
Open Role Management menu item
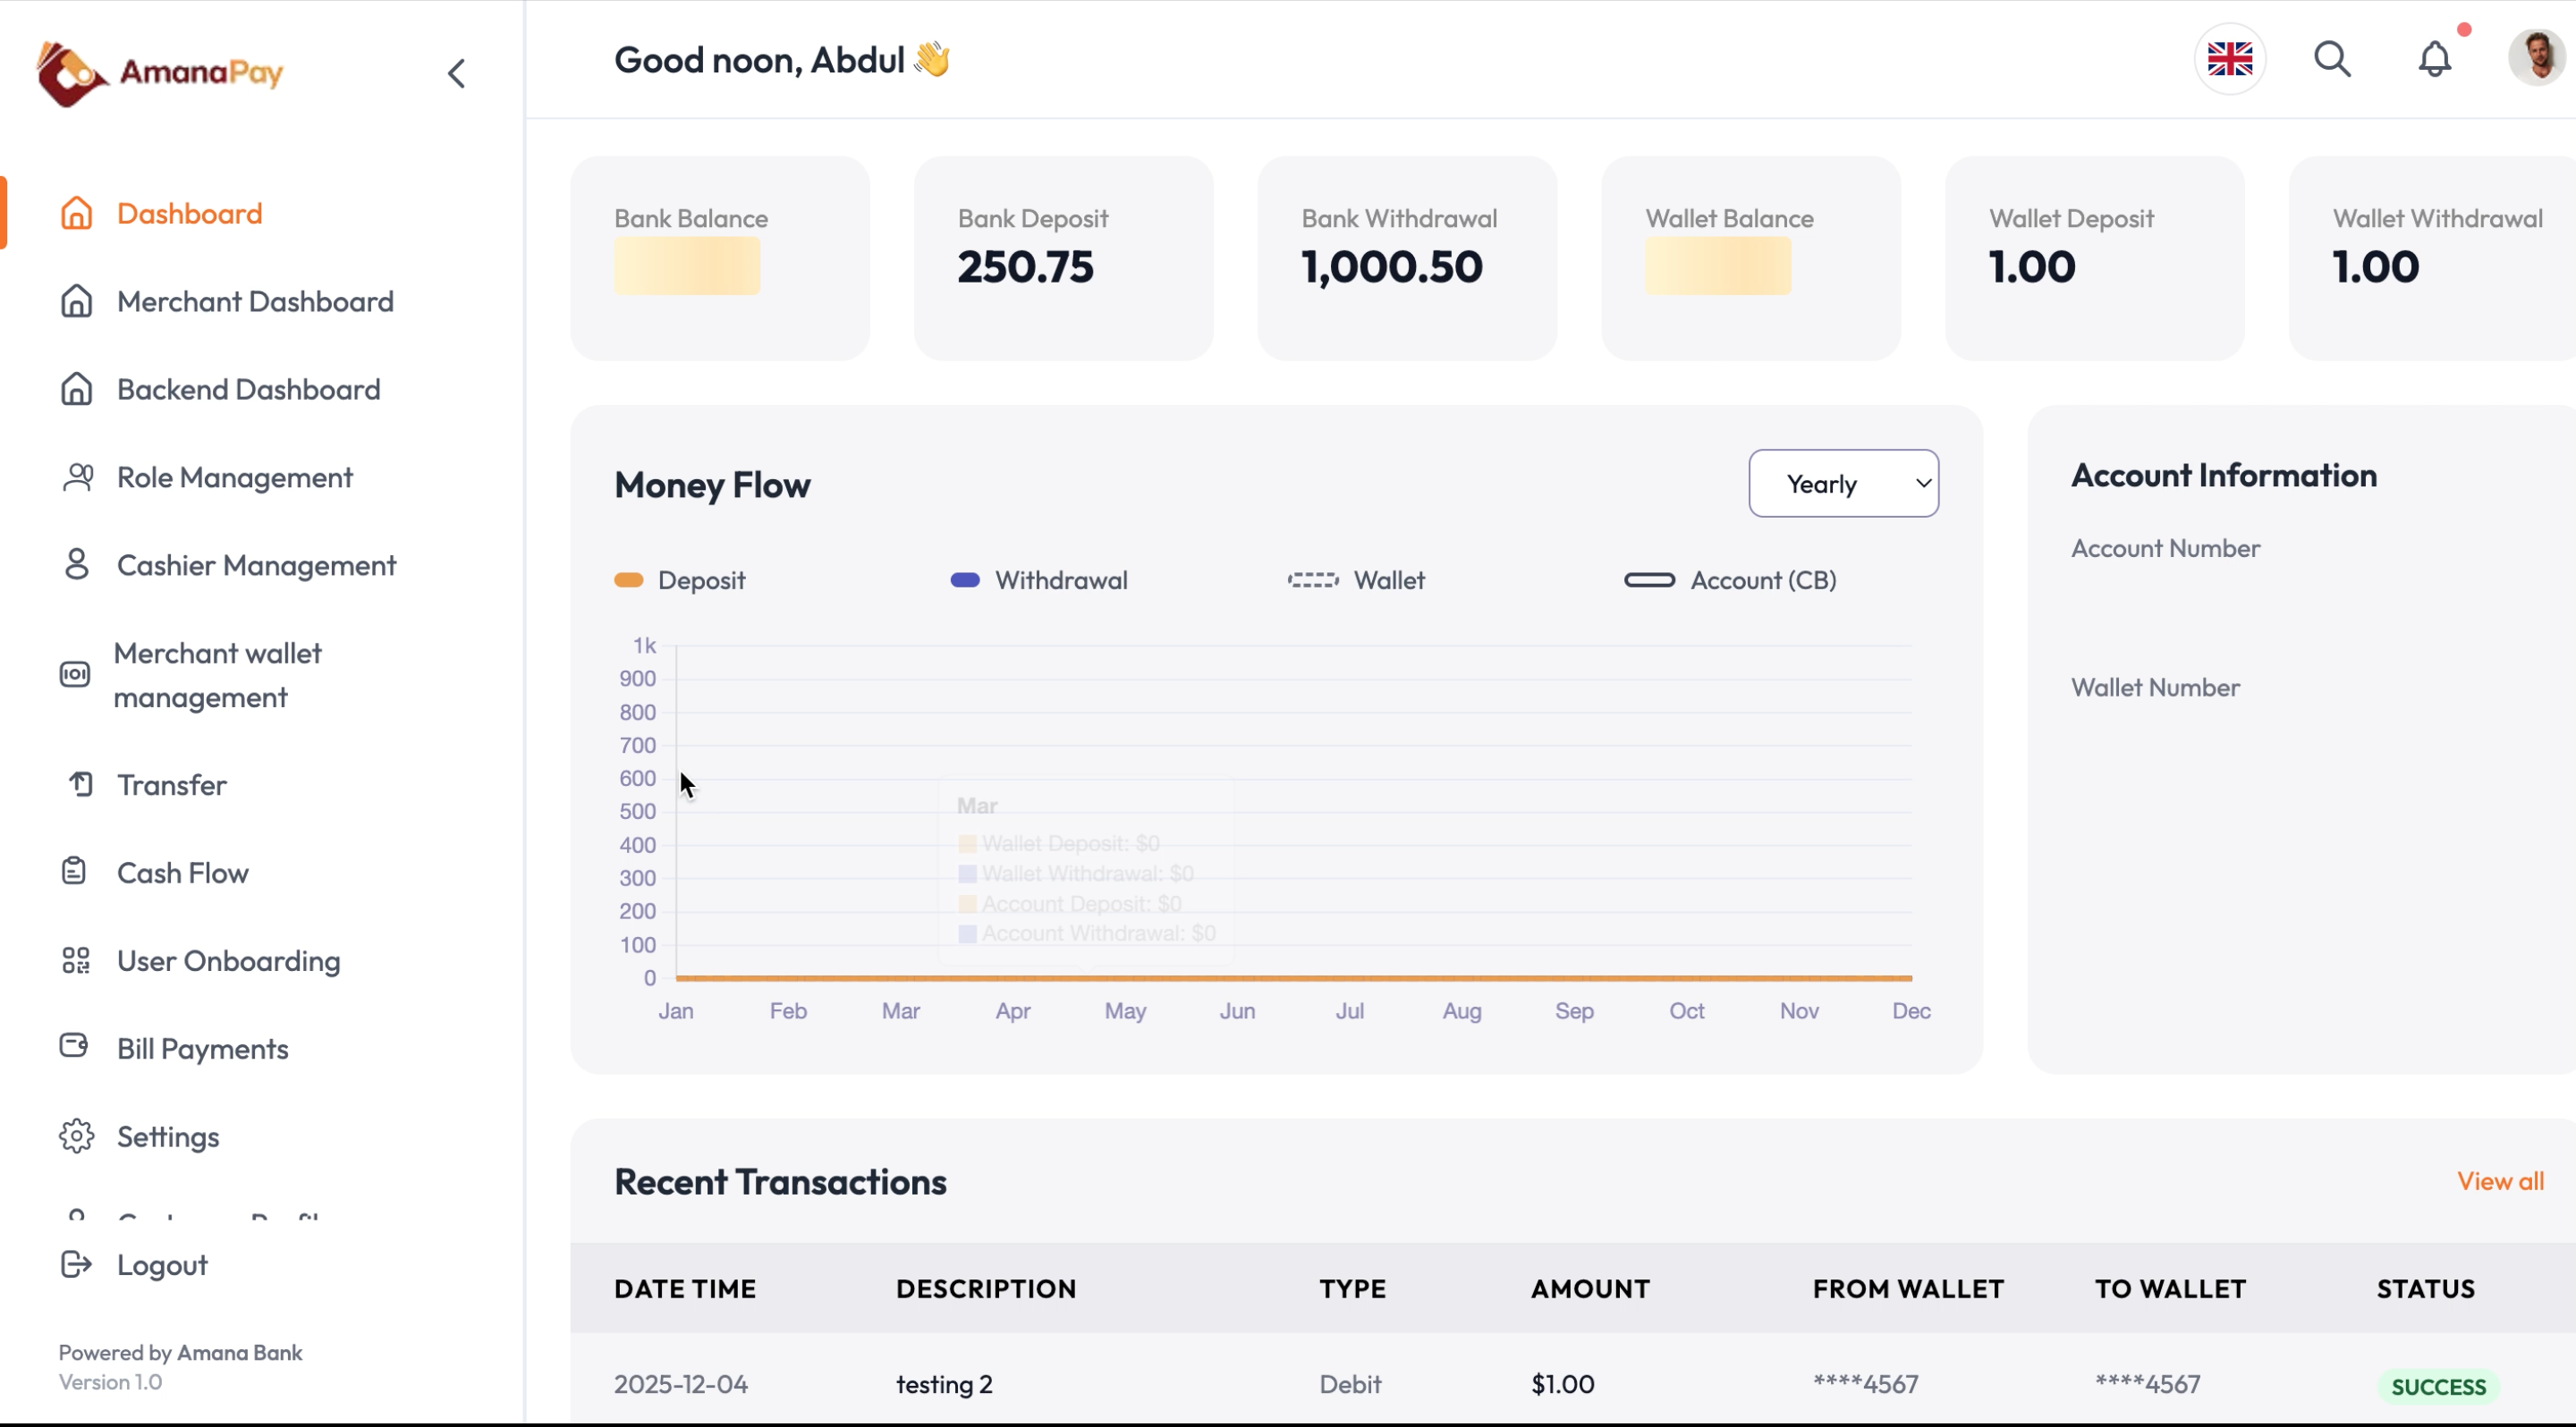[235, 477]
